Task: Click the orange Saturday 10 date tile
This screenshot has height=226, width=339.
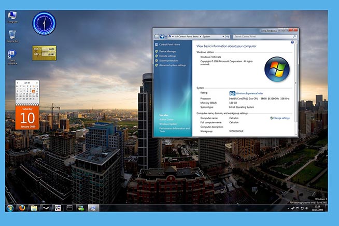Action: point(27,118)
